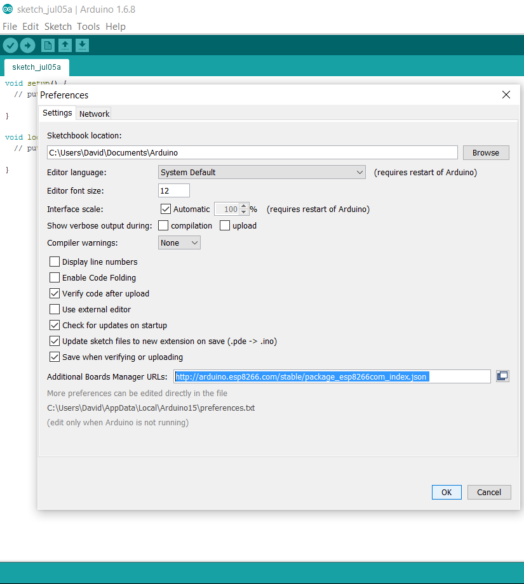
Task: Click the interface scale 100 percent field
Action: click(x=227, y=209)
